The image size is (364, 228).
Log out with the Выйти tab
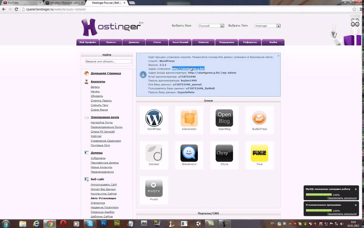pyautogui.click(x=273, y=42)
